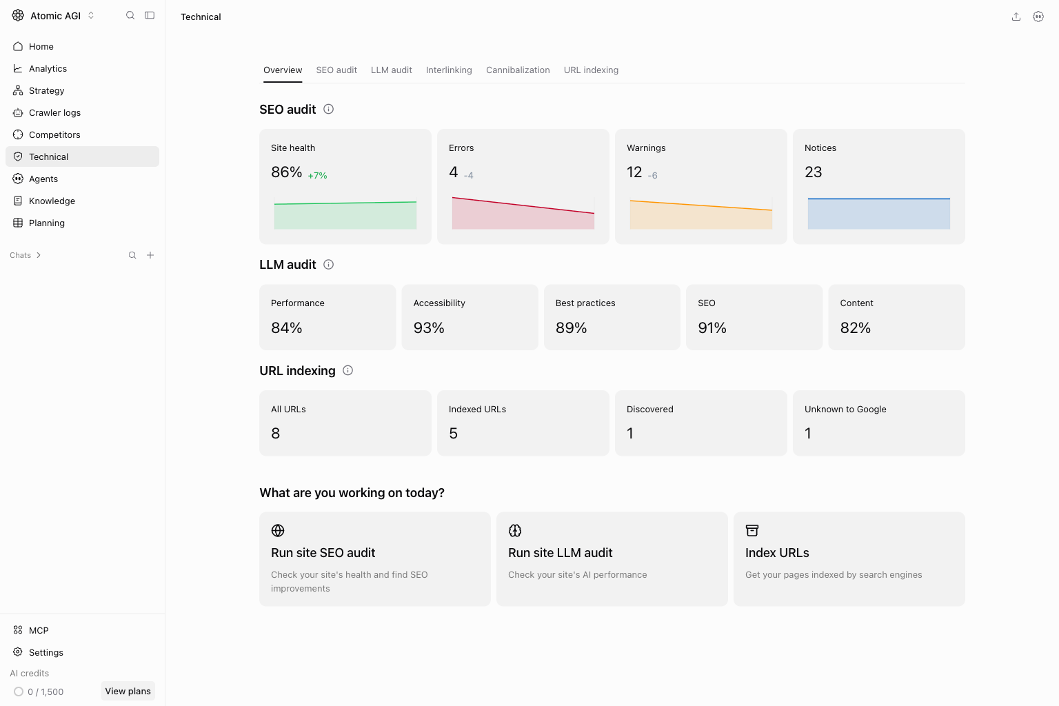Click the Settings gear icon in sidebar
1059x706 pixels.
click(18, 652)
